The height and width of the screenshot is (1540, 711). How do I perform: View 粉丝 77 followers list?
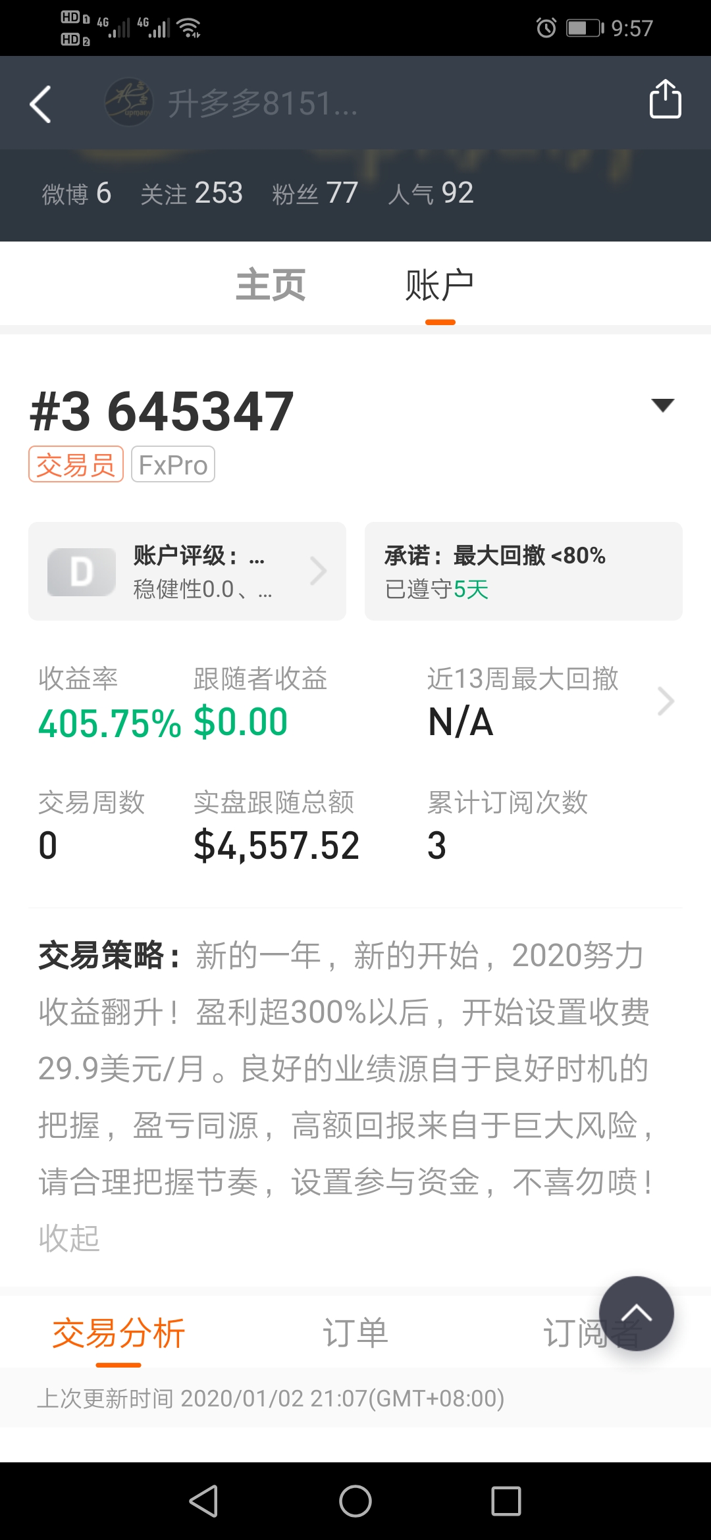point(315,193)
